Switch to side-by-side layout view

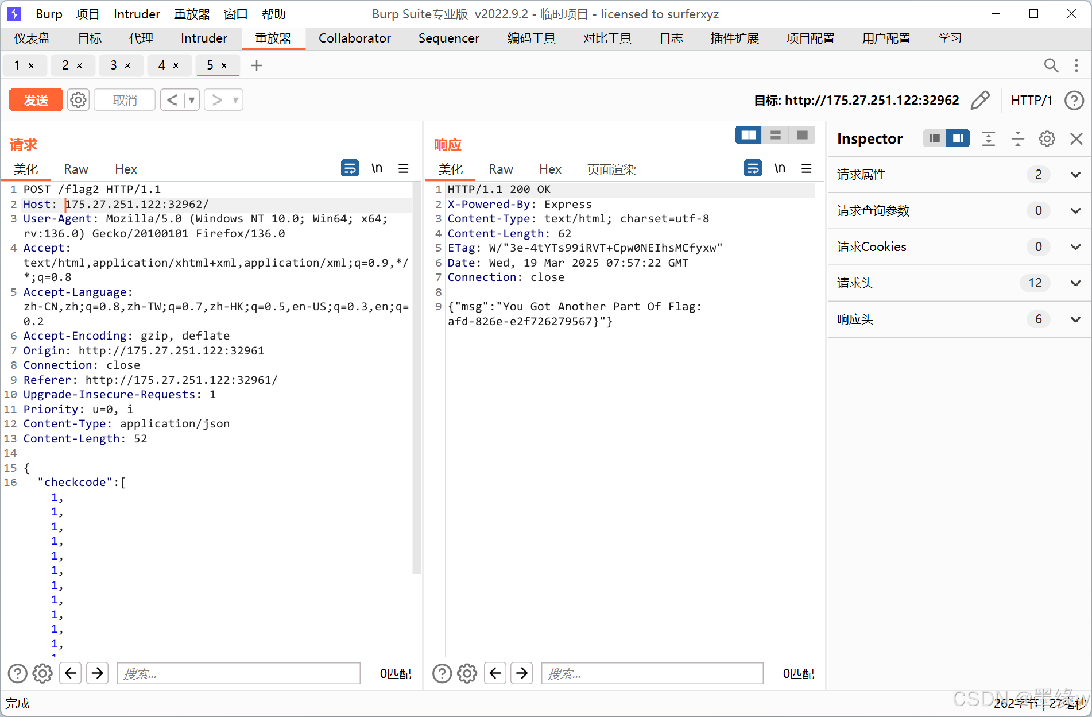pyautogui.click(x=749, y=135)
